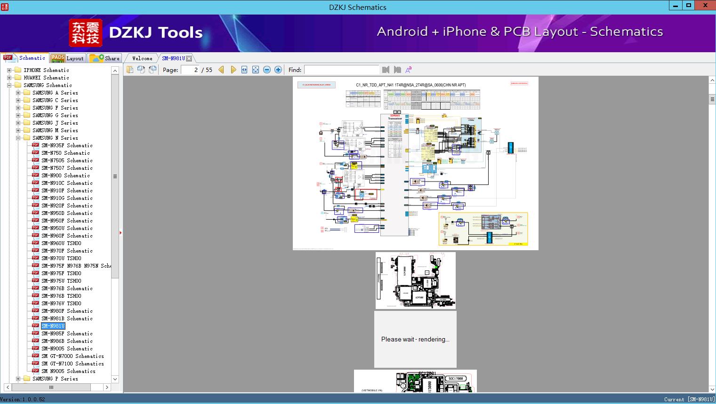The image size is (716, 404).
Task: Zoom in with the plus icon
Action: click(278, 70)
